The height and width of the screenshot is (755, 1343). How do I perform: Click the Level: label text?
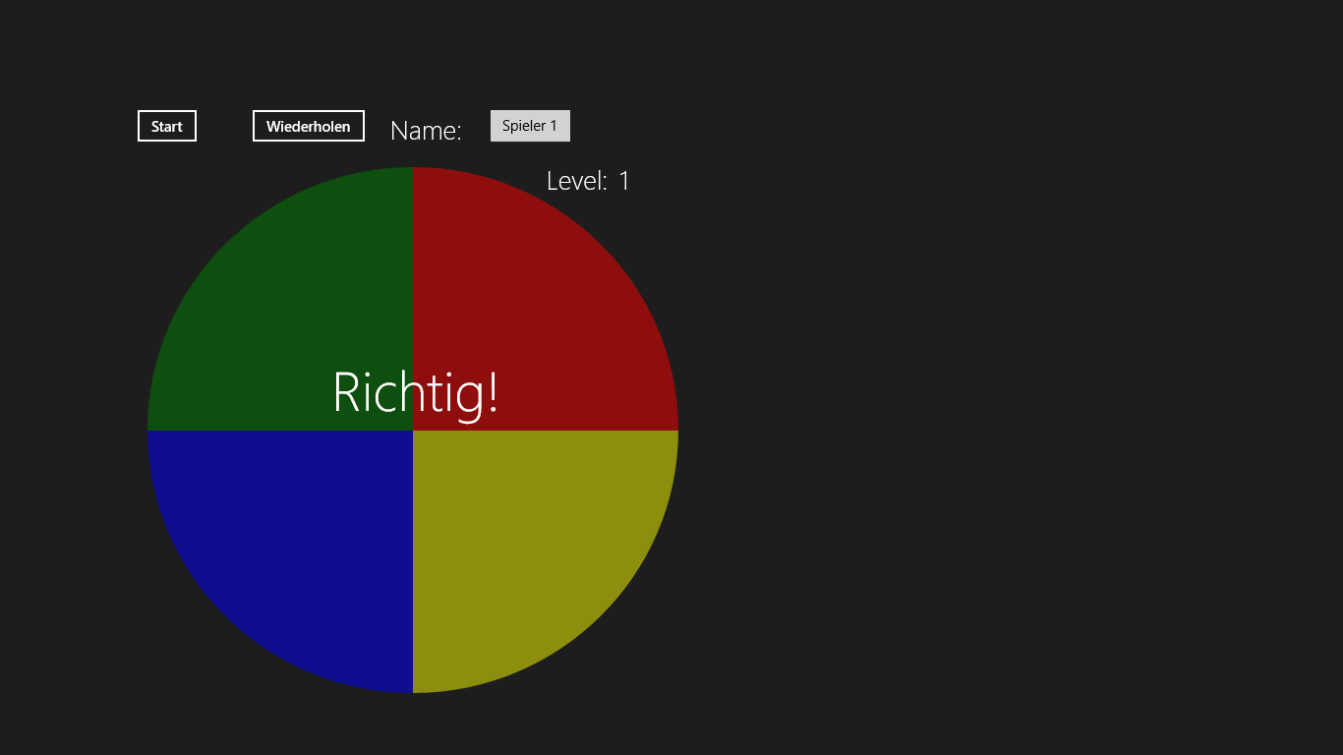point(577,181)
